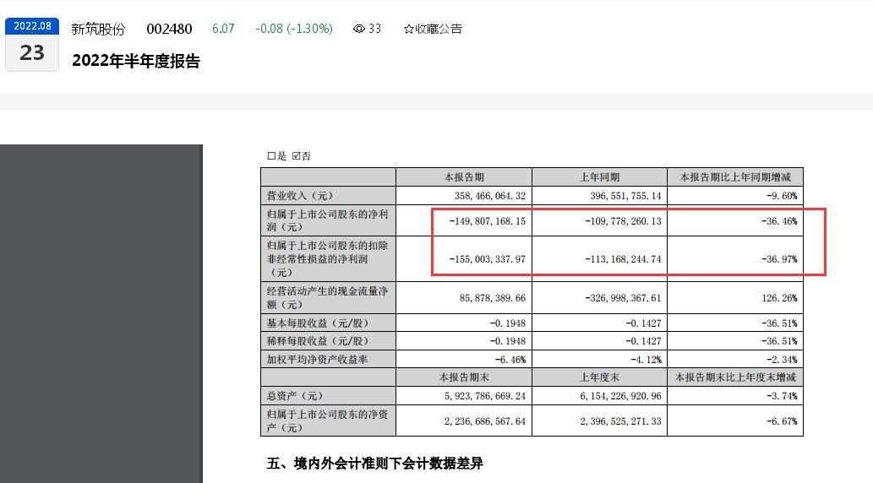873x483 pixels.
Task: Click the 上年度末 column header
Action: point(600,377)
